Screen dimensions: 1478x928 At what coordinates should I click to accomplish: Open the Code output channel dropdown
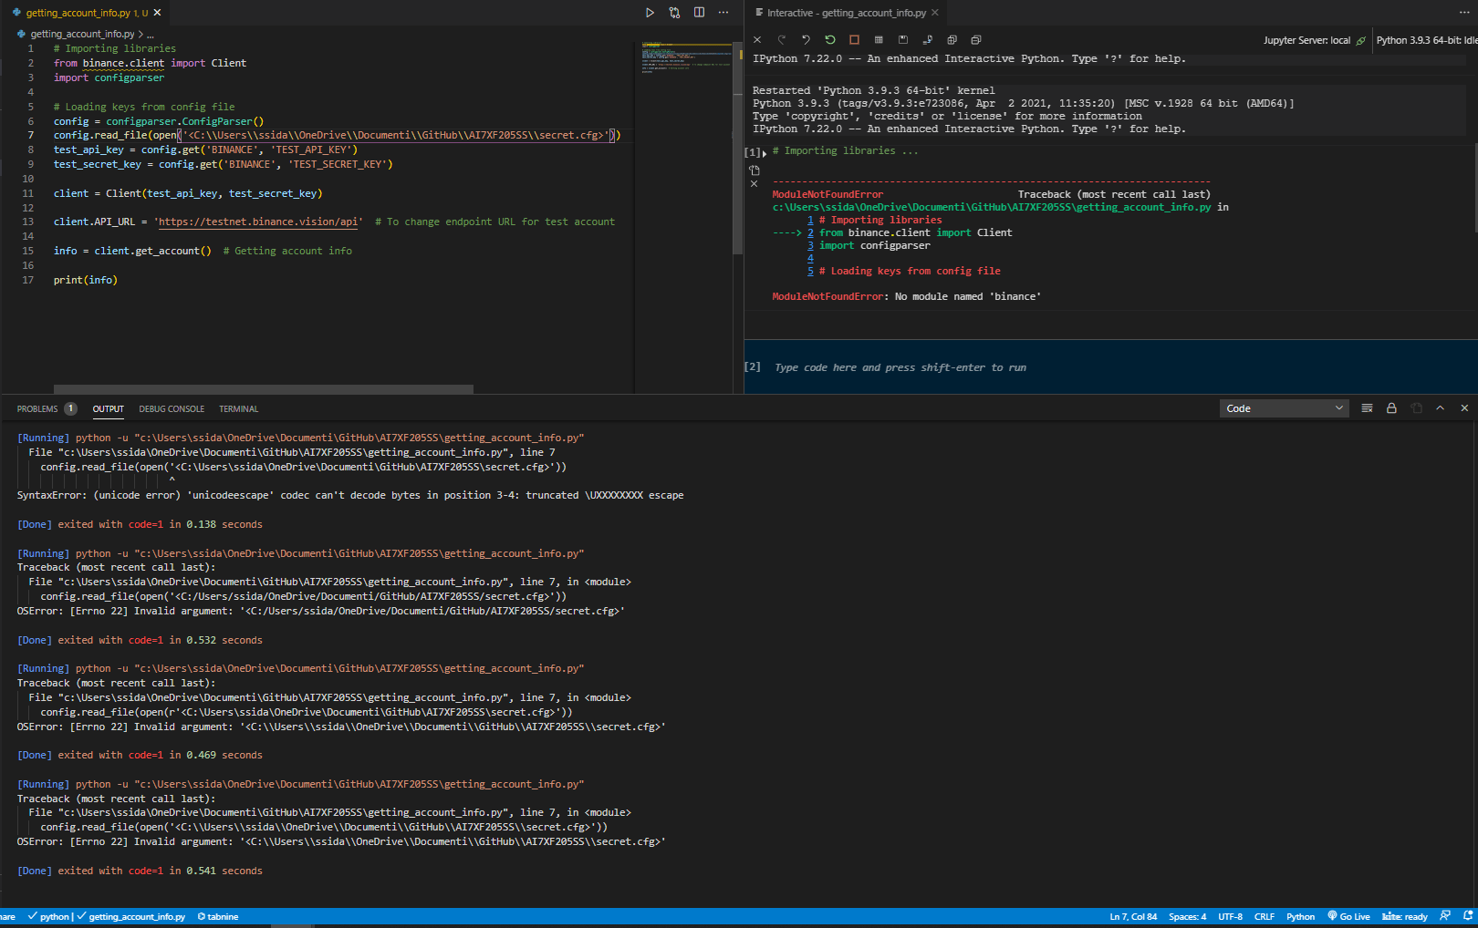click(1284, 408)
